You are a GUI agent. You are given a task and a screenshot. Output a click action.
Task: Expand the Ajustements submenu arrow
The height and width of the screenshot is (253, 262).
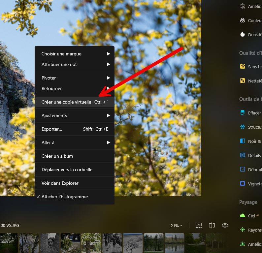(109, 115)
